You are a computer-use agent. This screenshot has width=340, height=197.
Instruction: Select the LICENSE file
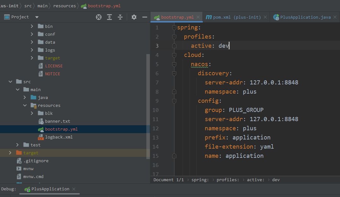(54, 66)
